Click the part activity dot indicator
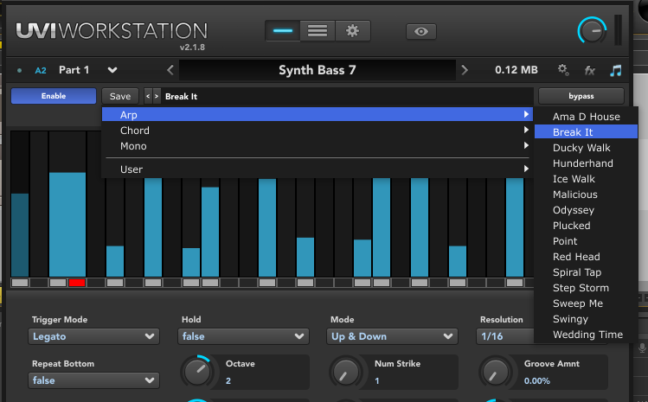648x402 pixels. 19,71
